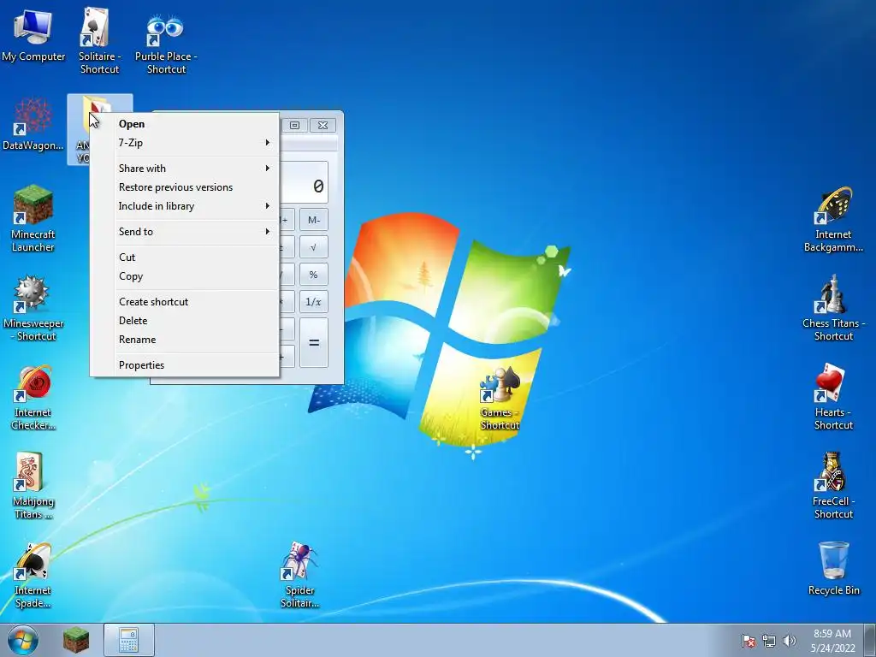Maximize the Calculator window
The height and width of the screenshot is (657, 876).
coord(294,125)
